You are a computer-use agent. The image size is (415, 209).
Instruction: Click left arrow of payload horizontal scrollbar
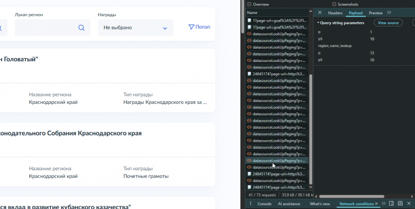[x=316, y=196]
